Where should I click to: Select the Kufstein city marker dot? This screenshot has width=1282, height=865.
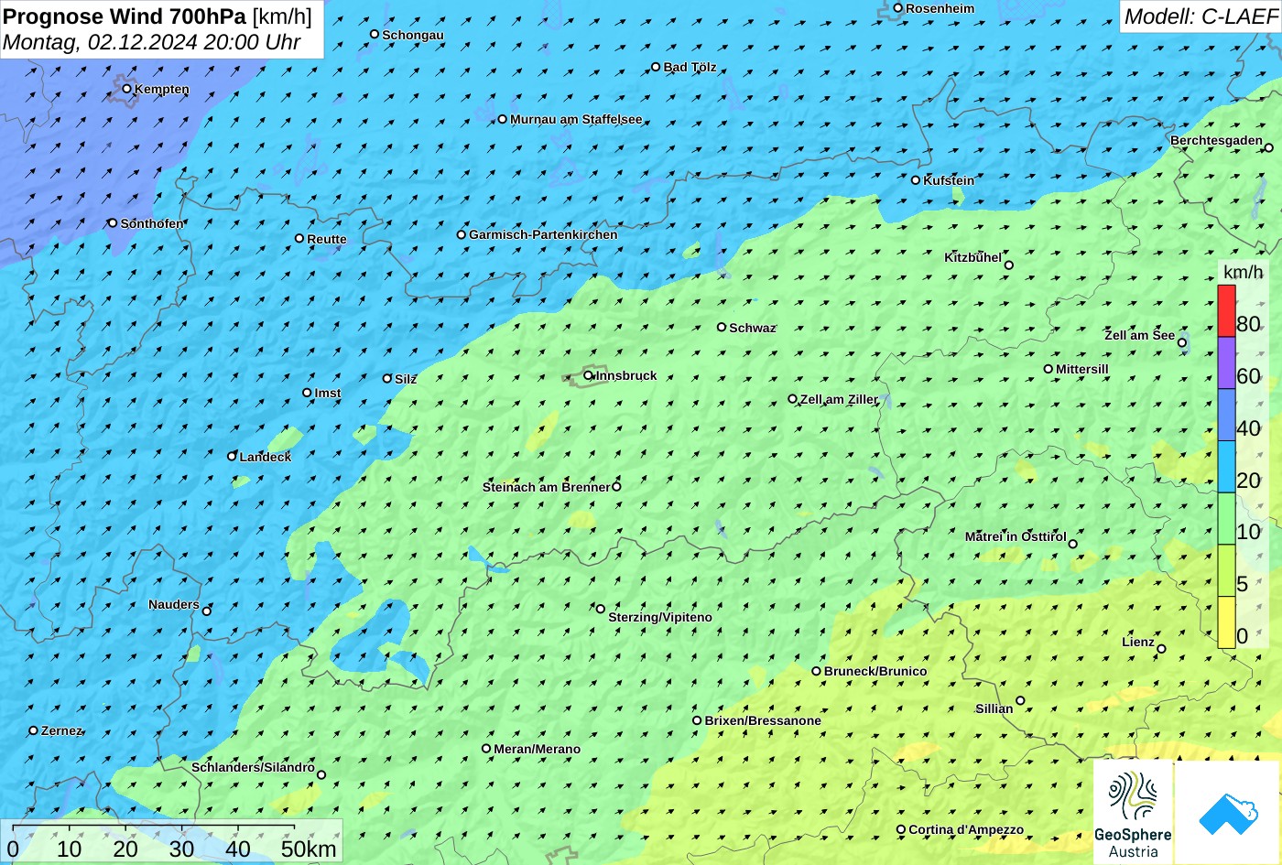(916, 180)
